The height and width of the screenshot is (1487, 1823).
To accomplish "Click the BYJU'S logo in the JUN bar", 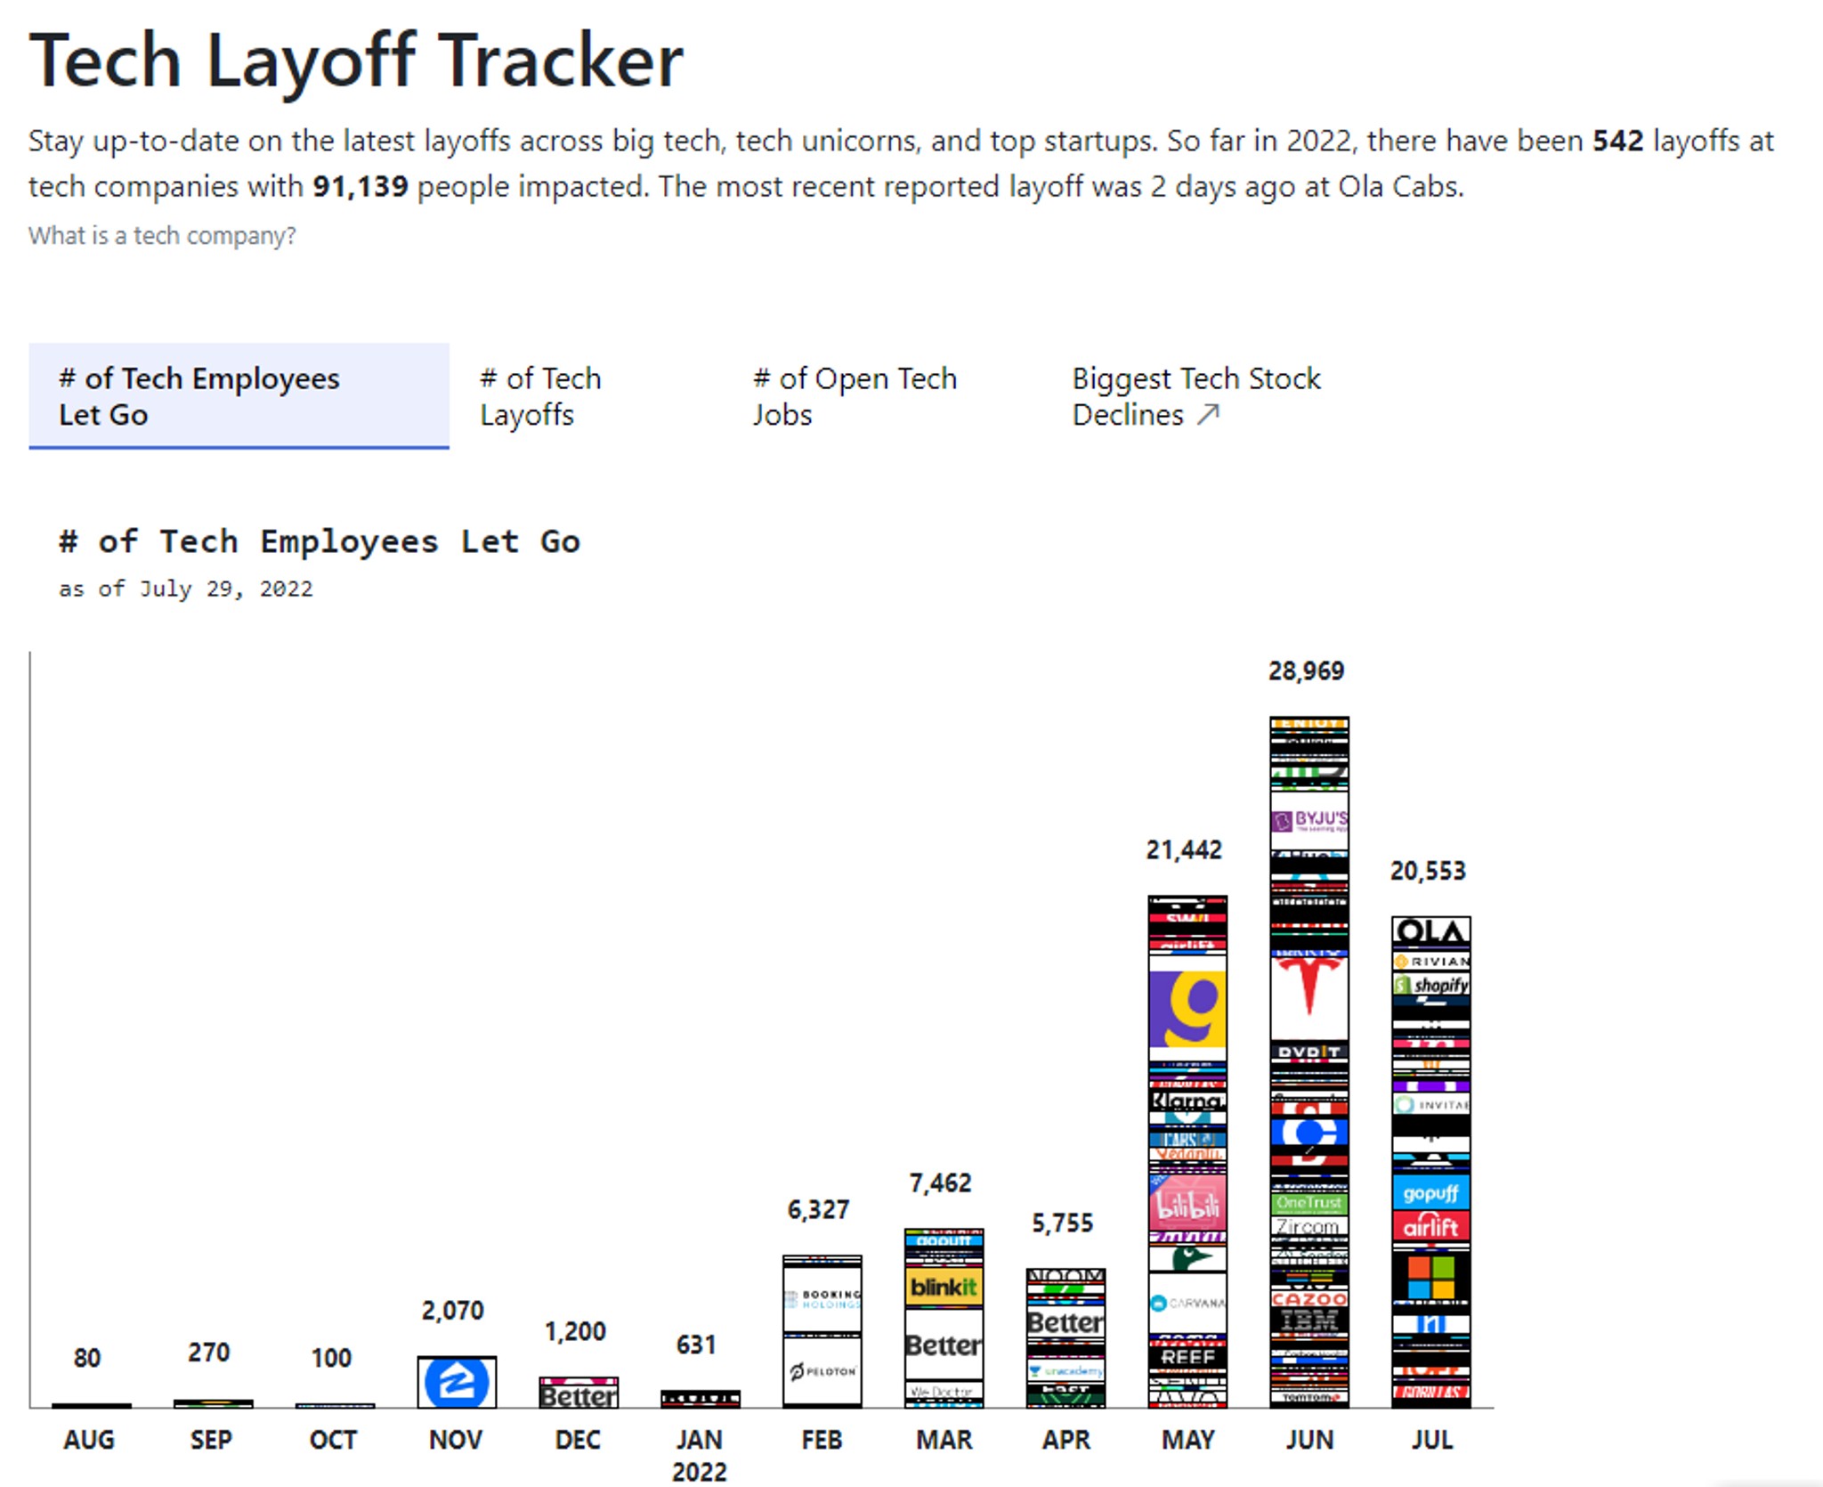I will pos(1310,821).
